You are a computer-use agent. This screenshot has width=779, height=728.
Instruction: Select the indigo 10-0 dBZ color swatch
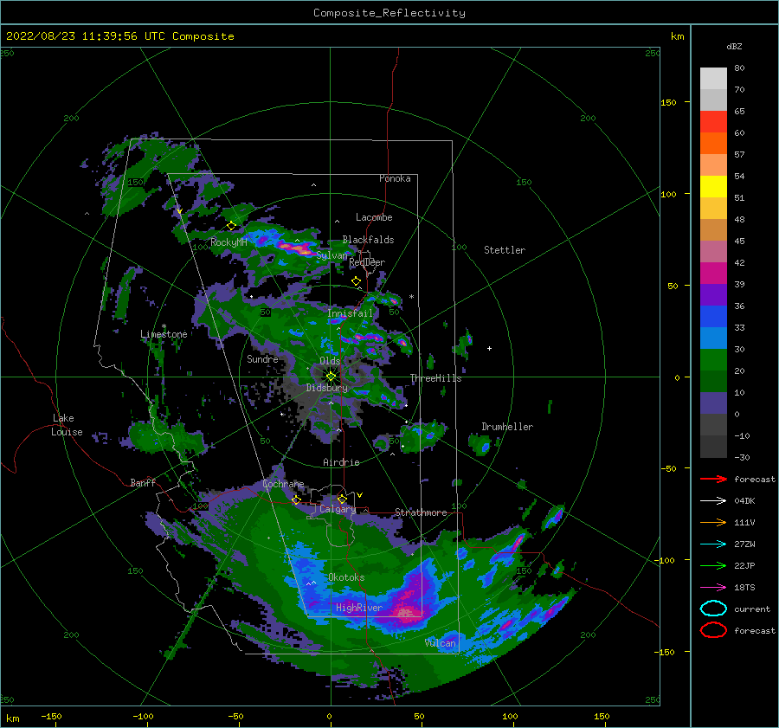click(713, 403)
